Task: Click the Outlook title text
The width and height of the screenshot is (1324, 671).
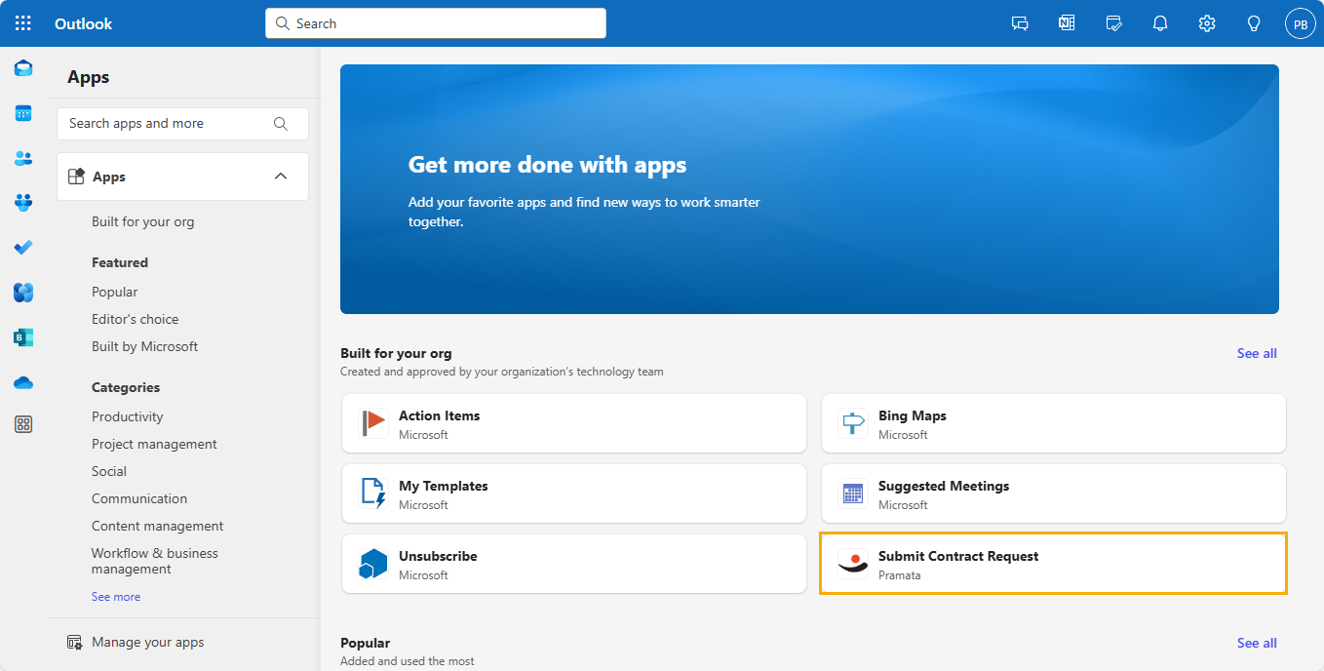Action: (84, 23)
